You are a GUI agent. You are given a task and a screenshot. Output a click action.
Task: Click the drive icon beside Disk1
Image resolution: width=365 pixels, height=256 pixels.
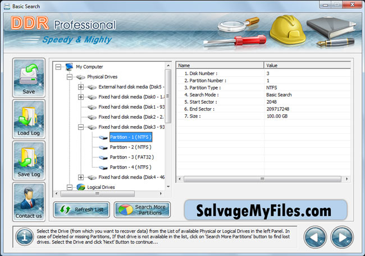click(x=92, y=107)
